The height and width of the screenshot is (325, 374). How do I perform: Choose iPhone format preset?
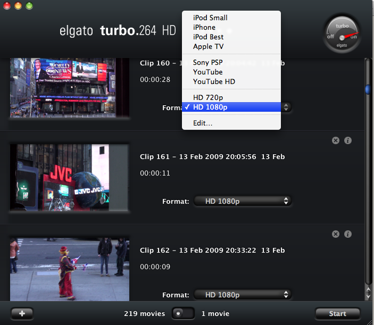pos(231,27)
